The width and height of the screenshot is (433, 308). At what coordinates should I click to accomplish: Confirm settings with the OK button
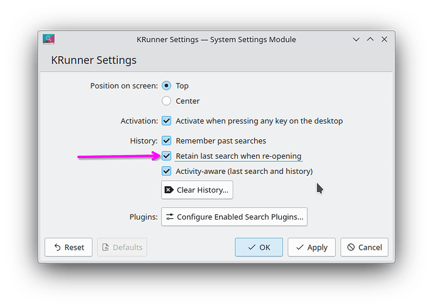coord(259,247)
